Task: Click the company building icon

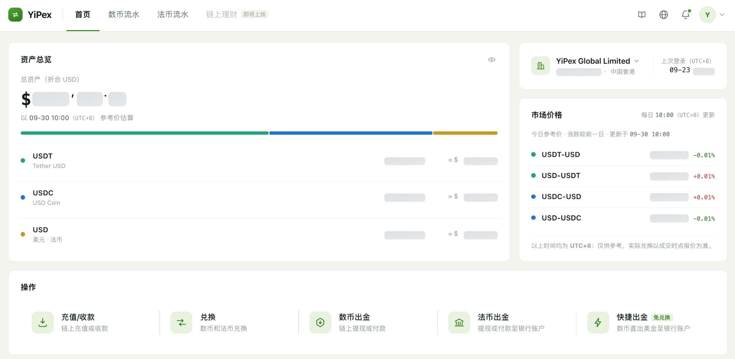Action: tap(540, 66)
